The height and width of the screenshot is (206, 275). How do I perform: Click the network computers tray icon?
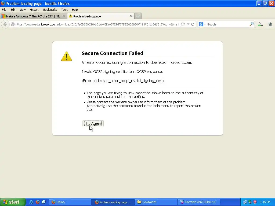245,202
